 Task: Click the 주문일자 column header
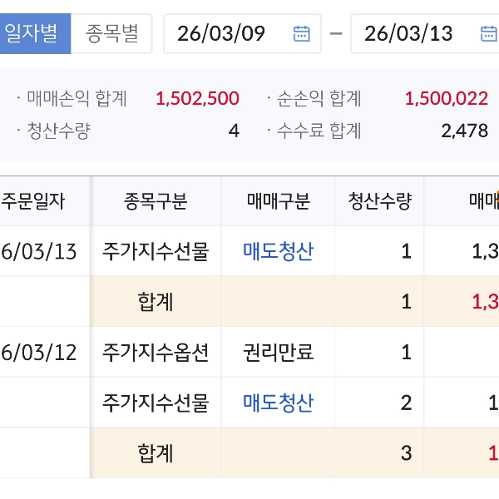click(33, 200)
